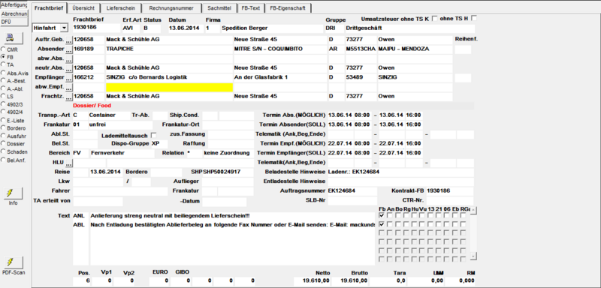Open the Hinfahrt dropdown

[64, 28]
